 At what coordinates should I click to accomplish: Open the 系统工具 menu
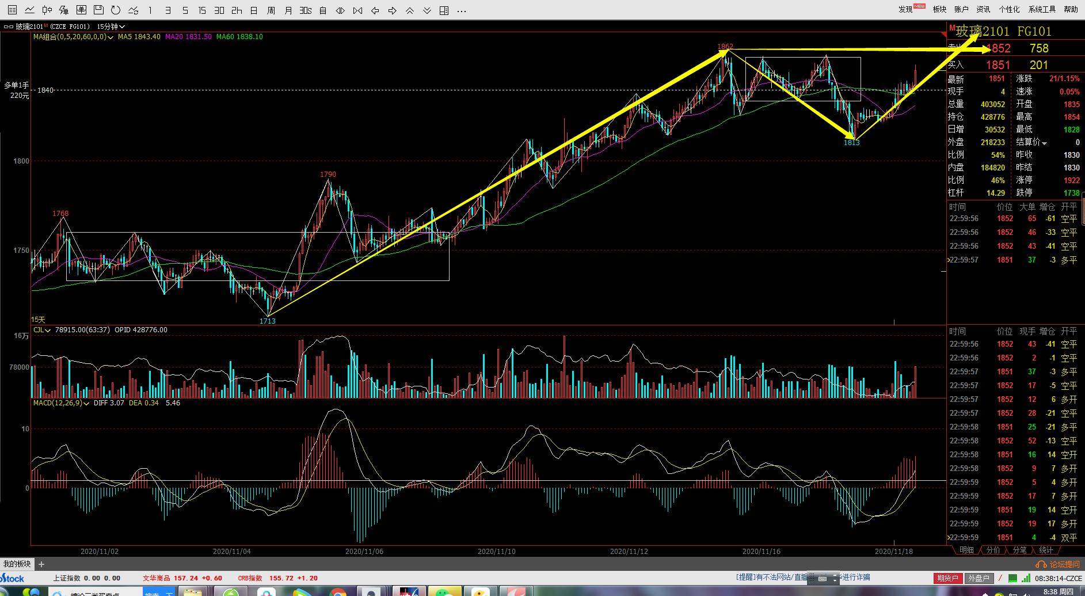(x=1042, y=9)
